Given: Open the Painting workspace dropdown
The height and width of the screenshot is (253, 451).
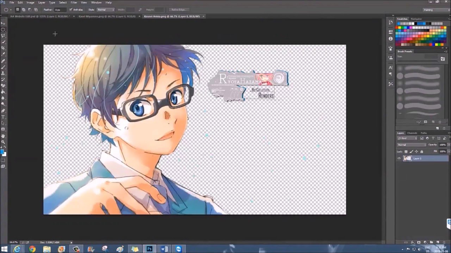Looking at the screenshot, I should [x=436, y=10].
